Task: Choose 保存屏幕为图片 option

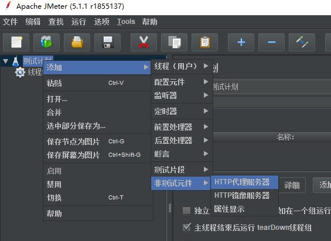Action: click(97, 155)
